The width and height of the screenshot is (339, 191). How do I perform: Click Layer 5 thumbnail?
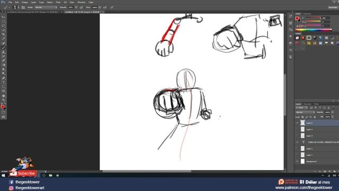tap(302, 123)
